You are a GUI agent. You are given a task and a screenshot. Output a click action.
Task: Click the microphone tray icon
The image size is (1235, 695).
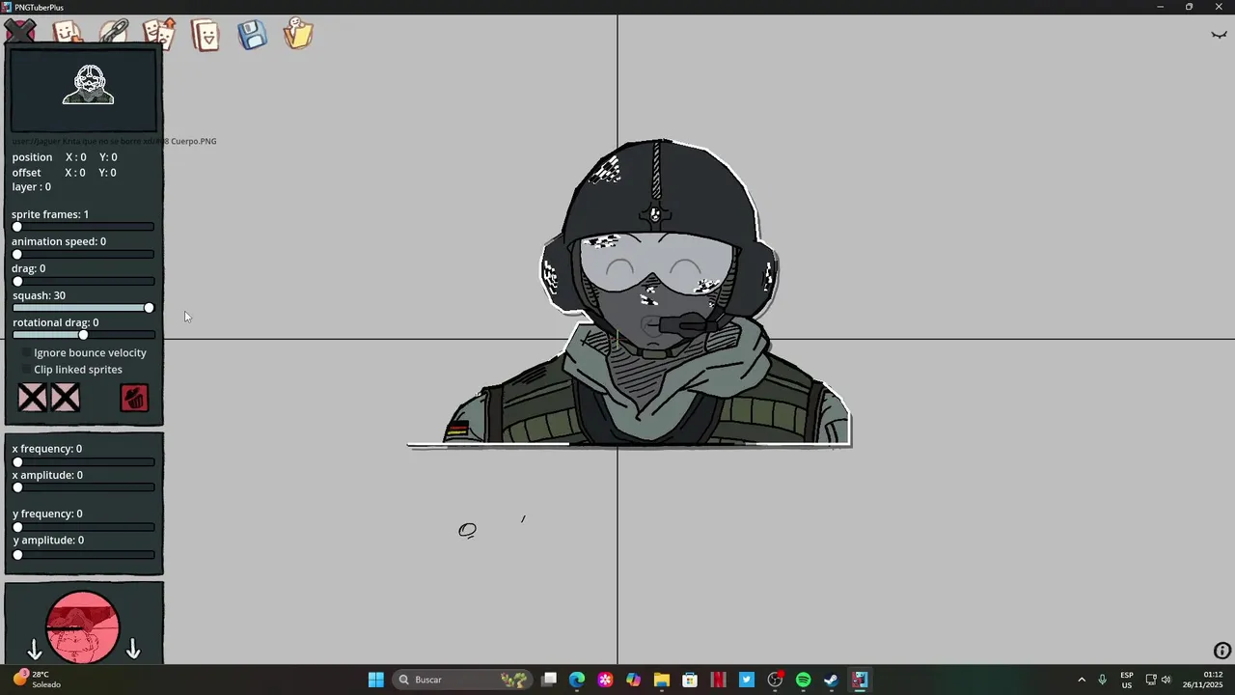1102,680
